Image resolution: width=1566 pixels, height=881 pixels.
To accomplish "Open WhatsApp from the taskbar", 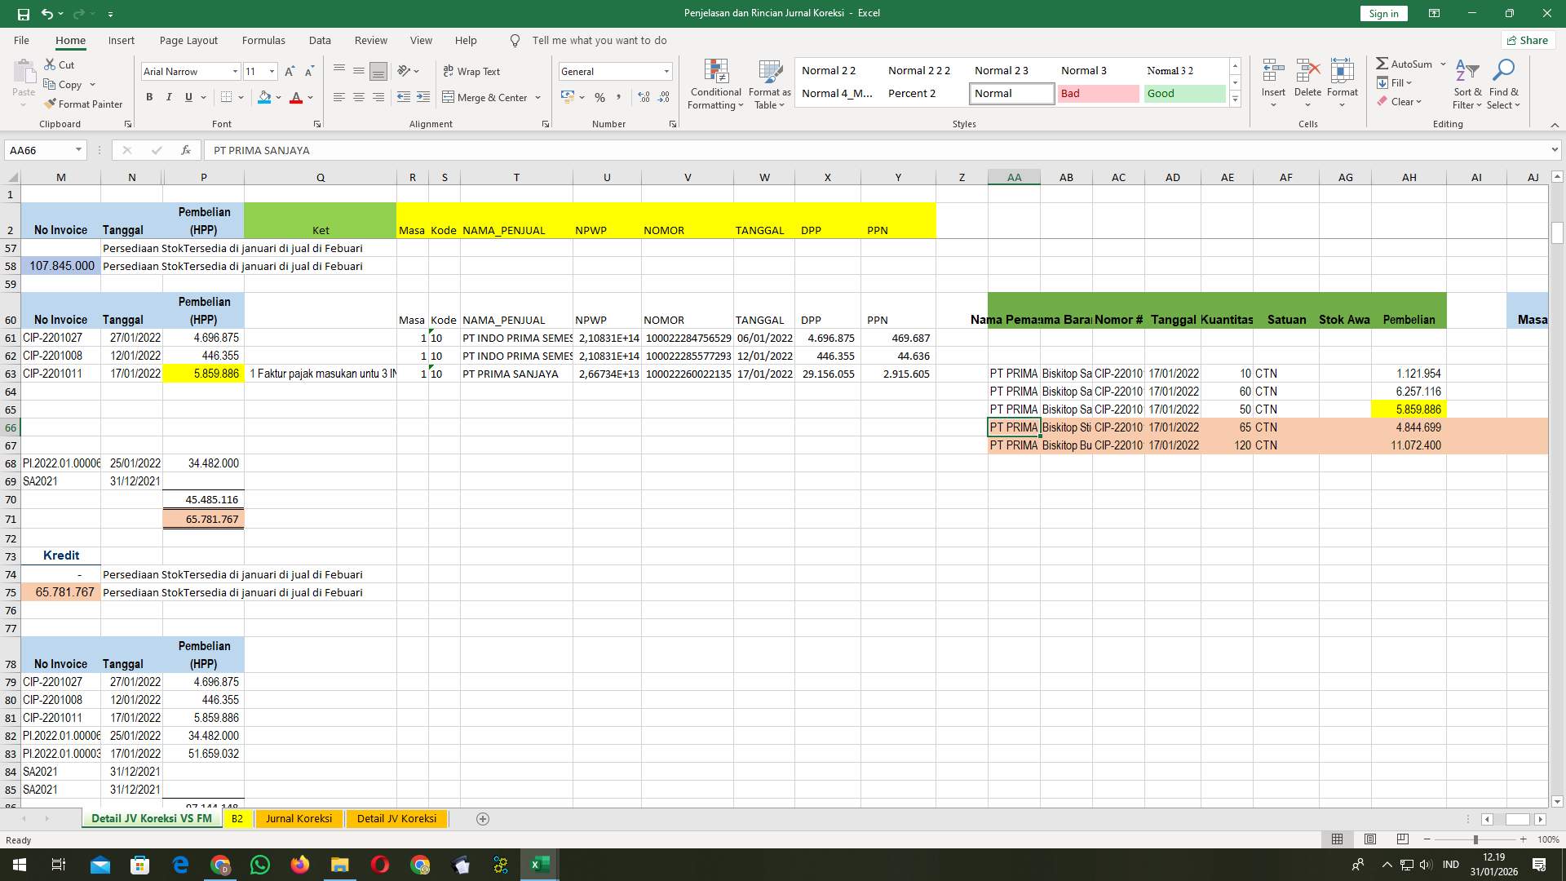I will [260, 864].
